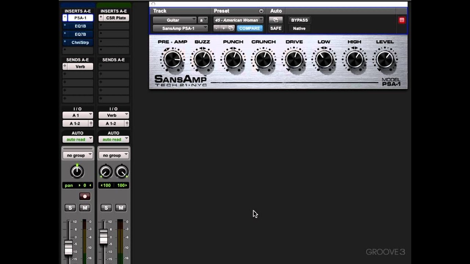Open the PSA-1 insert on Guitar track
This screenshot has width=470, height=264.
(80, 18)
